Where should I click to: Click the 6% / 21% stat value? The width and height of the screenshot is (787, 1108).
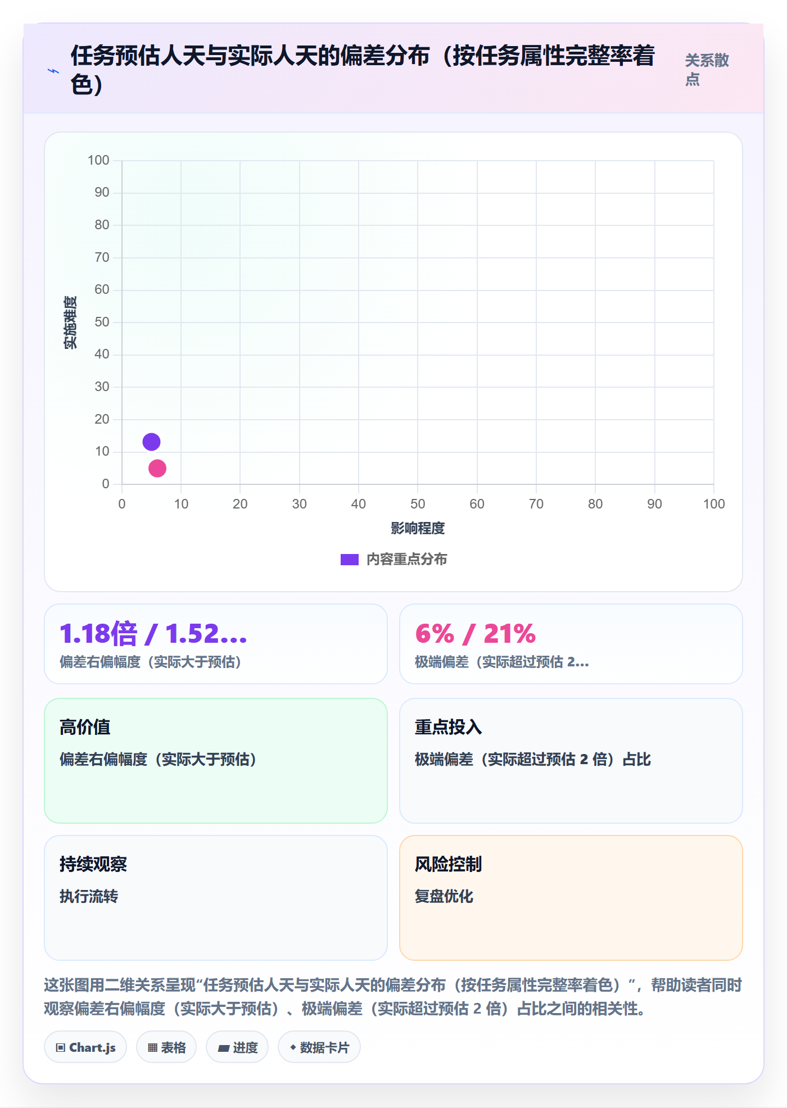pyautogui.click(x=476, y=634)
